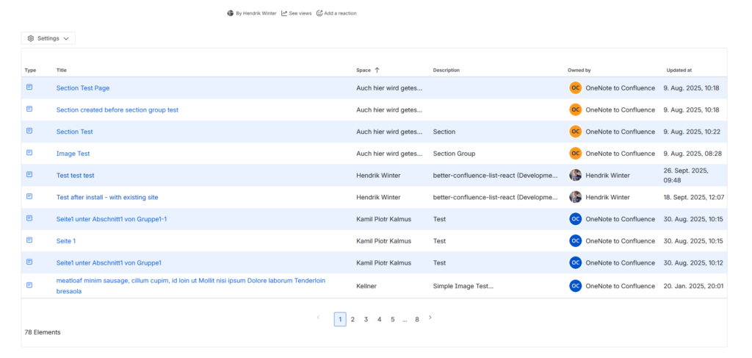Open the Settings dropdown
Image resolution: width=752 pixels, height=358 pixels.
[x=48, y=38]
